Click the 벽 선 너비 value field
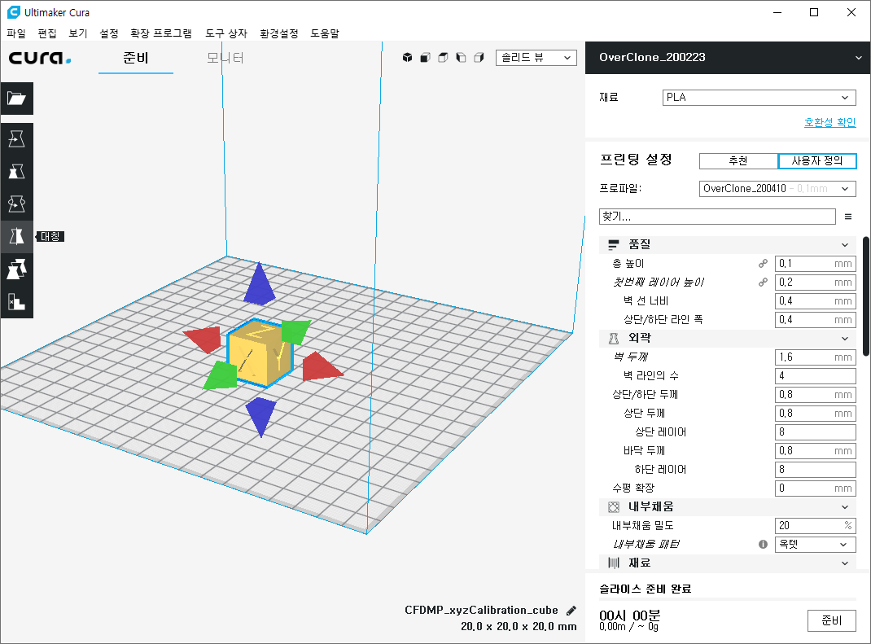This screenshot has height=644, width=871. click(x=815, y=301)
